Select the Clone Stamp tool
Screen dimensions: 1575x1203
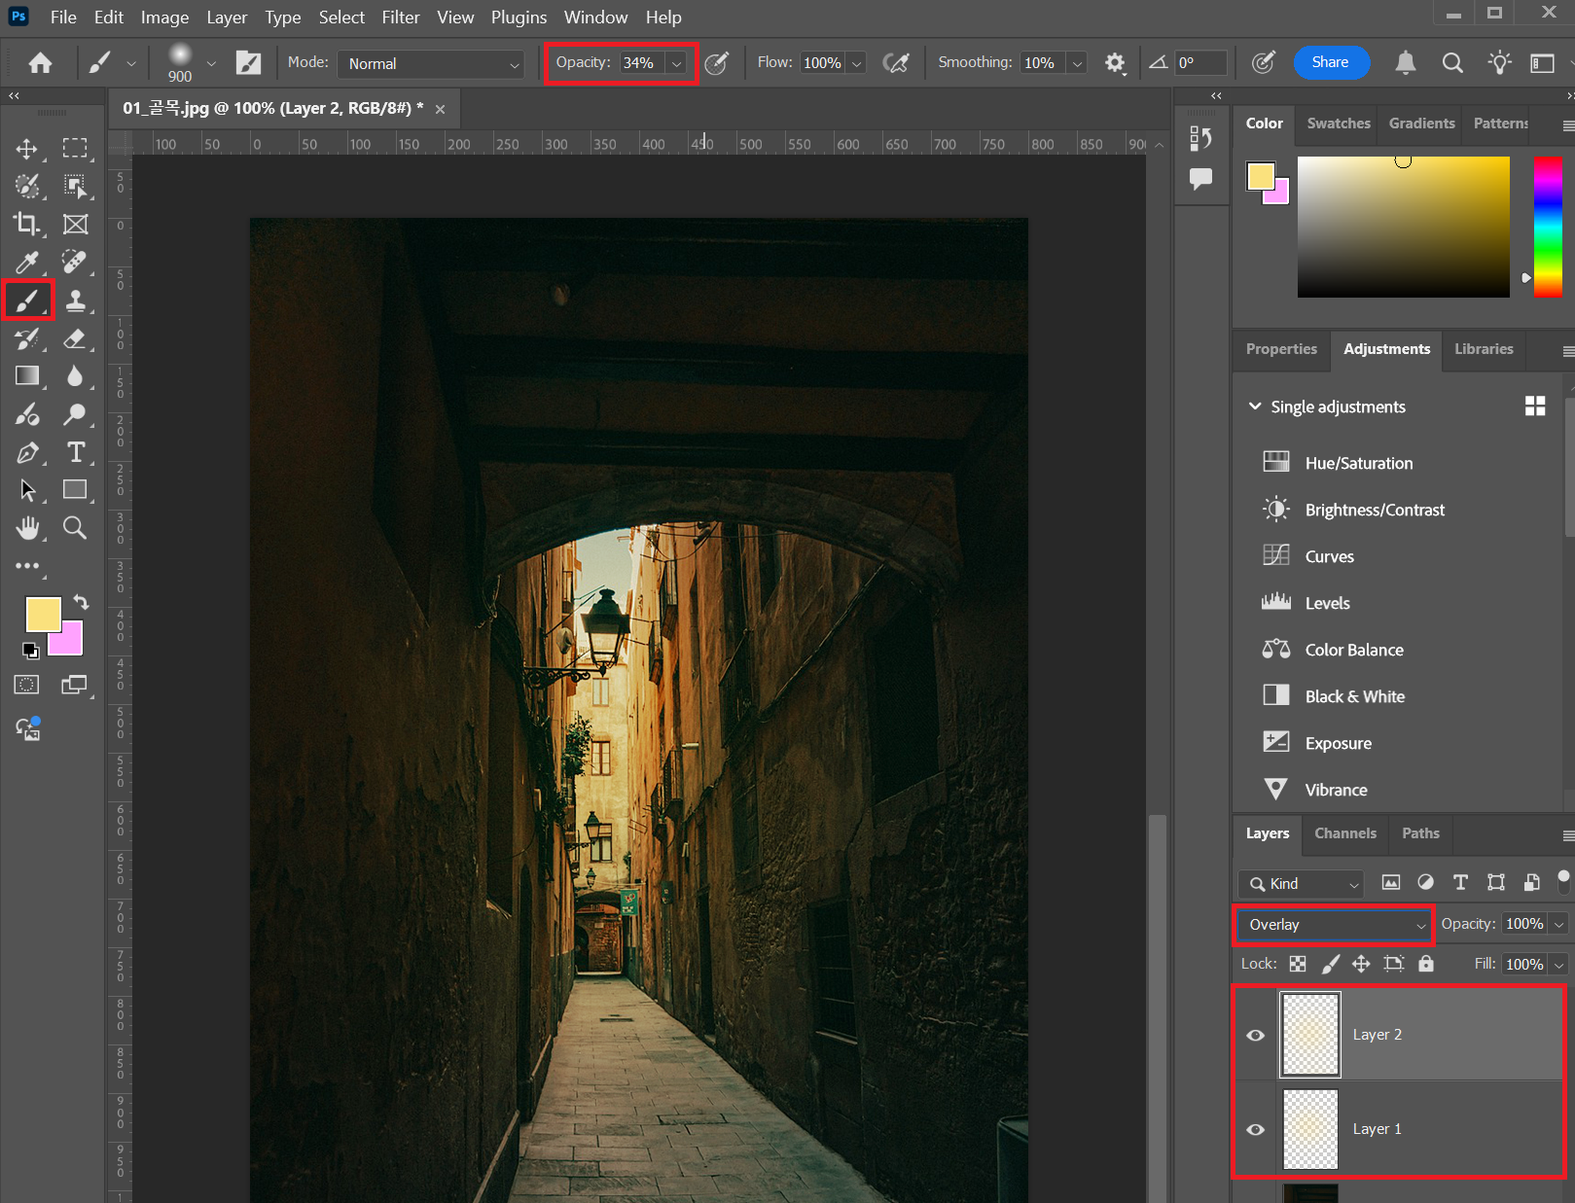coord(75,301)
